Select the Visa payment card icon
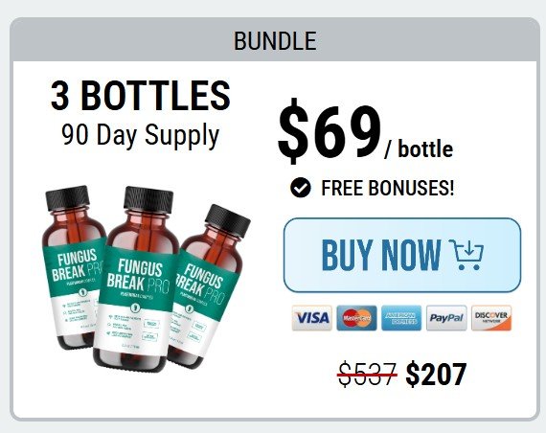This screenshot has height=433, width=546. pos(311,318)
